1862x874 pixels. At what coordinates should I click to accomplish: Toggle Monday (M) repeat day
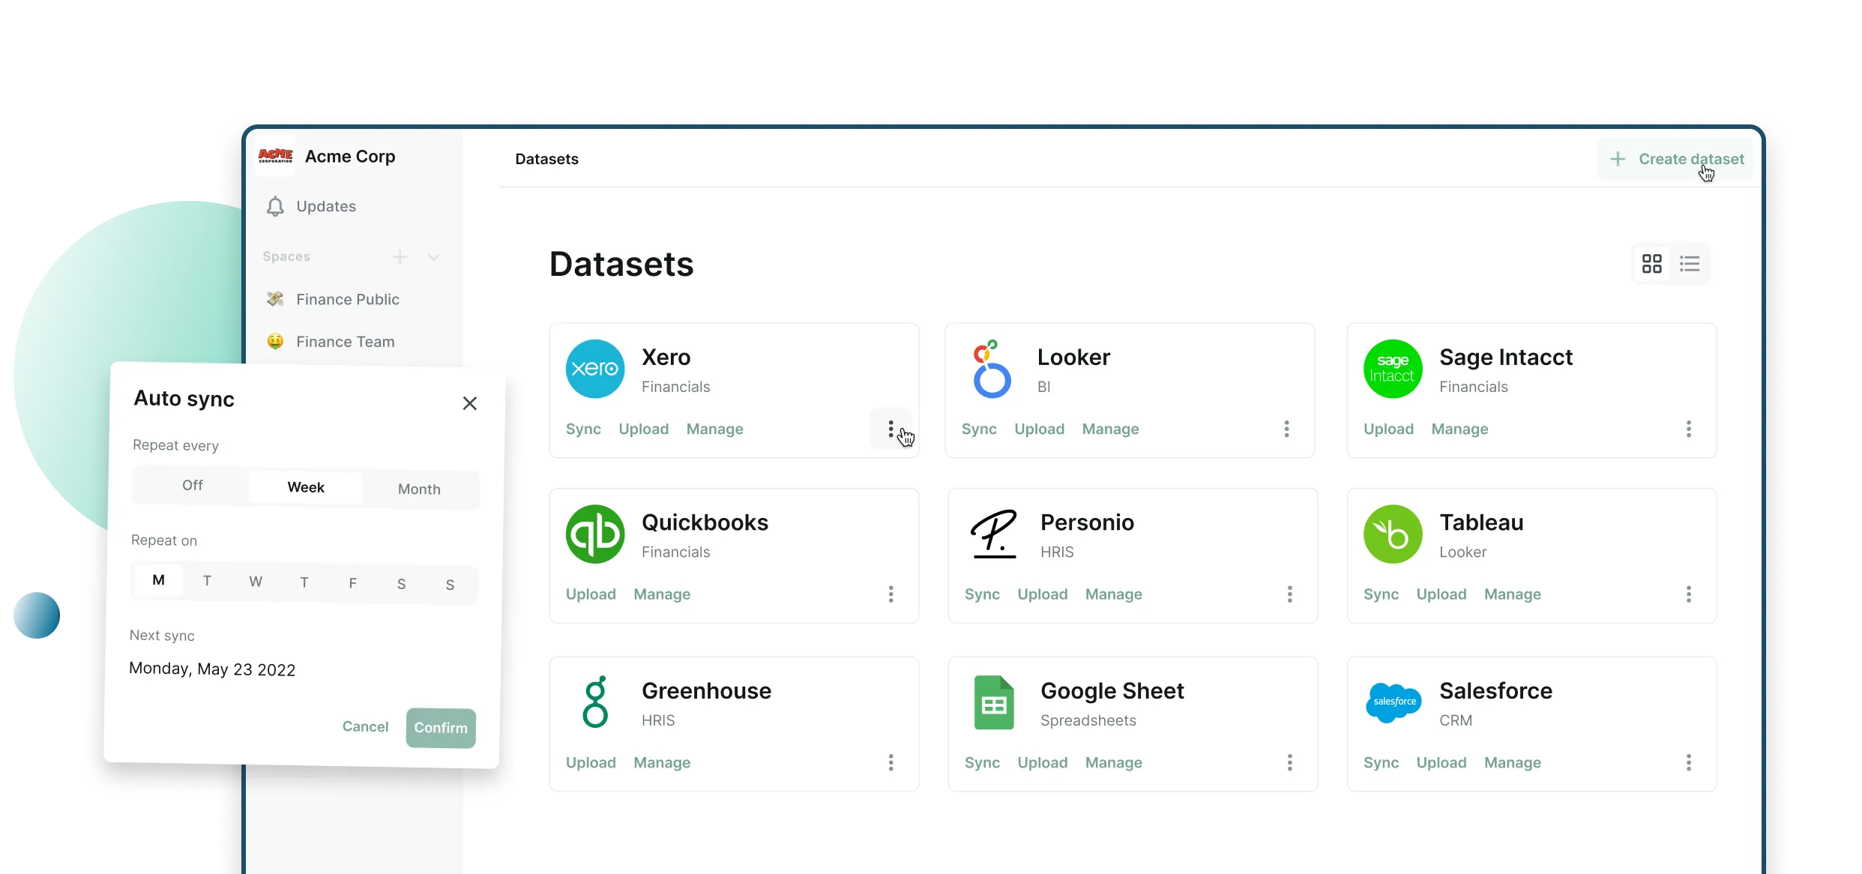158,580
